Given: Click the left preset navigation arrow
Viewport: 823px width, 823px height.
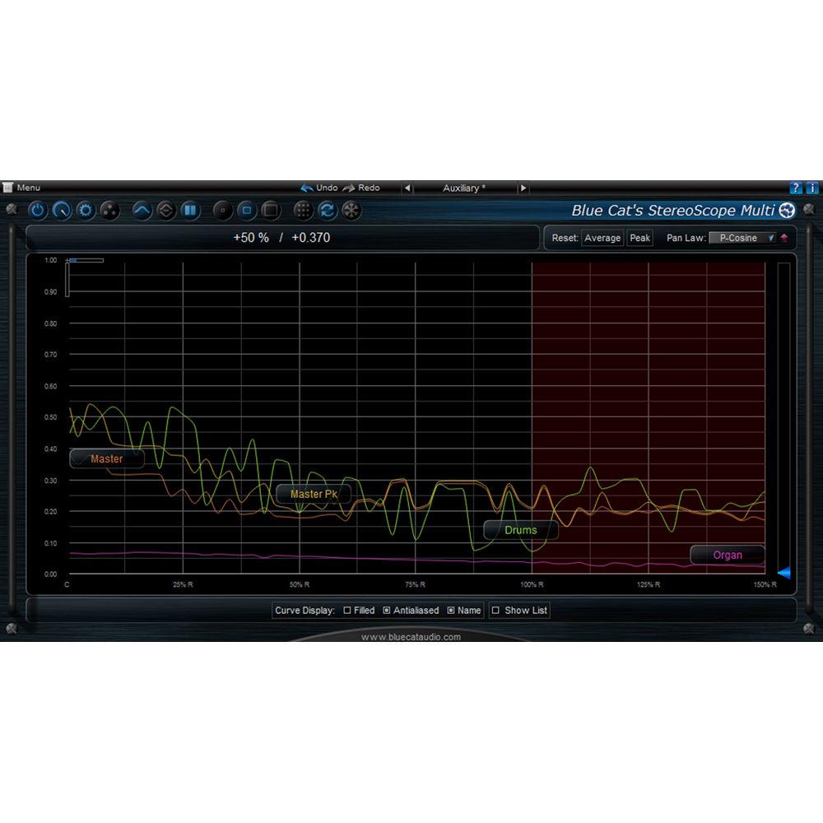Looking at the screenshot, I should coord(407,188).
